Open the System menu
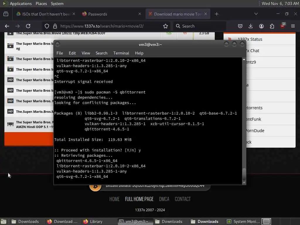The image size is (300, 225). pyautogui.click(x=57, y=4)
